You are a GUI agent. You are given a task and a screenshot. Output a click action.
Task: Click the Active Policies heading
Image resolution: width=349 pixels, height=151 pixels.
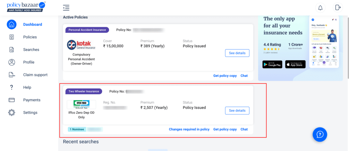pos(75,17)
